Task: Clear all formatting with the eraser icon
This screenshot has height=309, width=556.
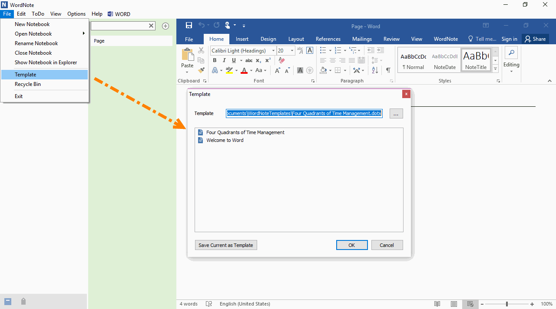Action: 281,60
